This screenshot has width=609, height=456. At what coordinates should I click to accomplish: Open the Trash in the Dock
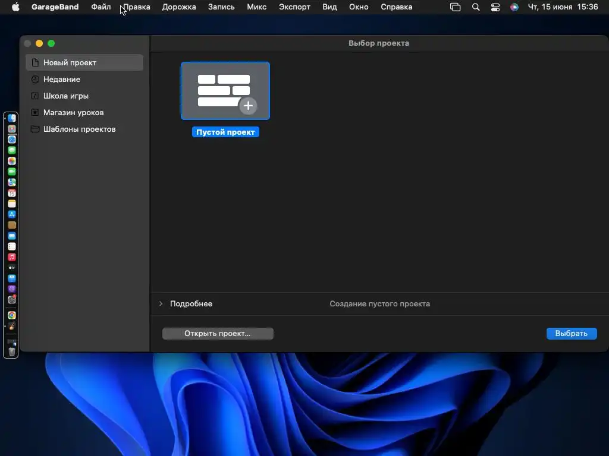12,351
